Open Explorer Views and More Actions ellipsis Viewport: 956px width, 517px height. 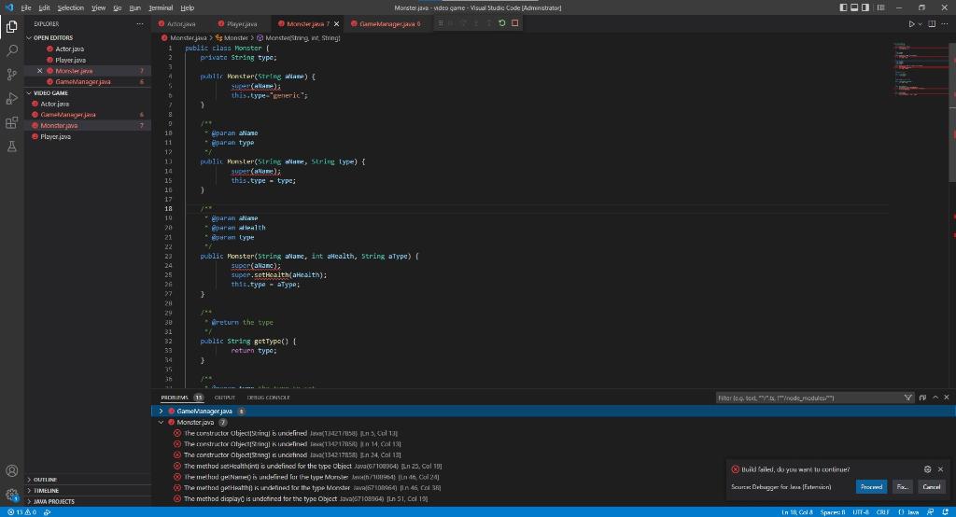140,23
